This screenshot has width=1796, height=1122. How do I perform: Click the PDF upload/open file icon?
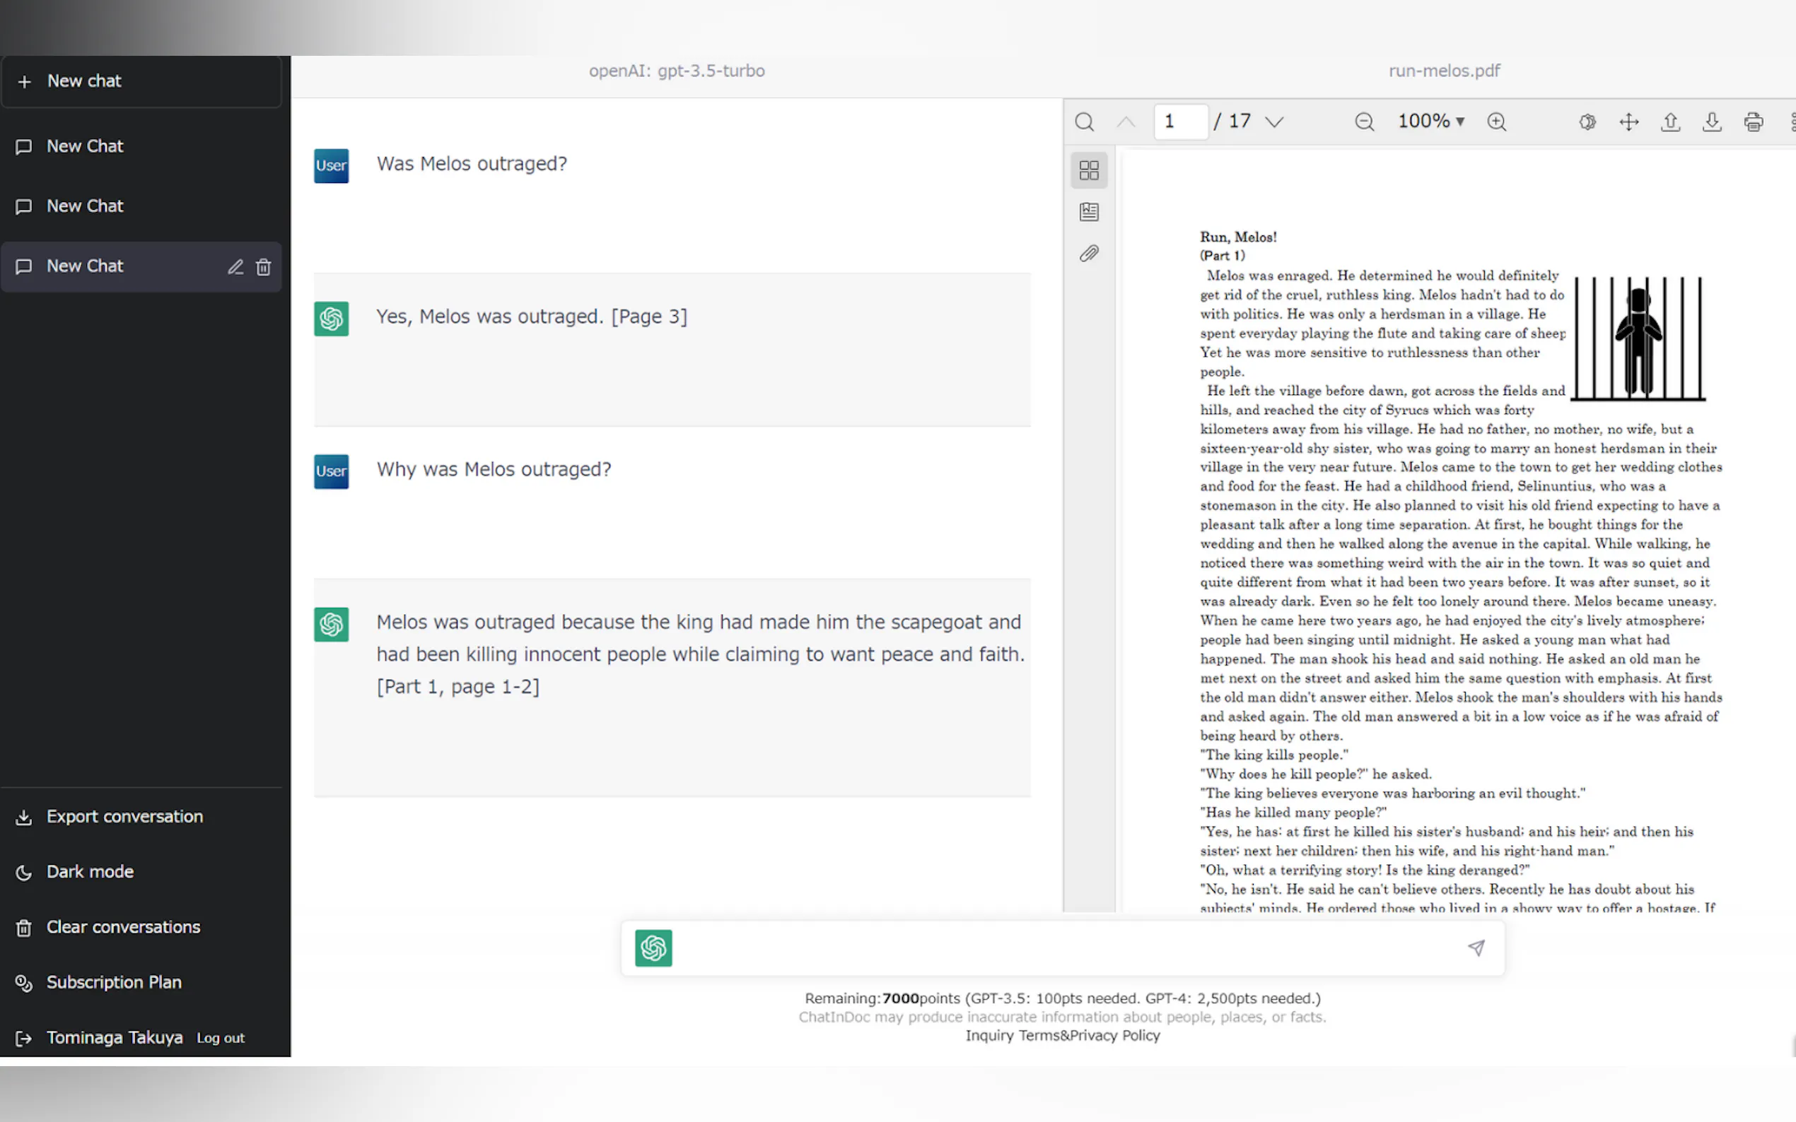coord(1671,122)
